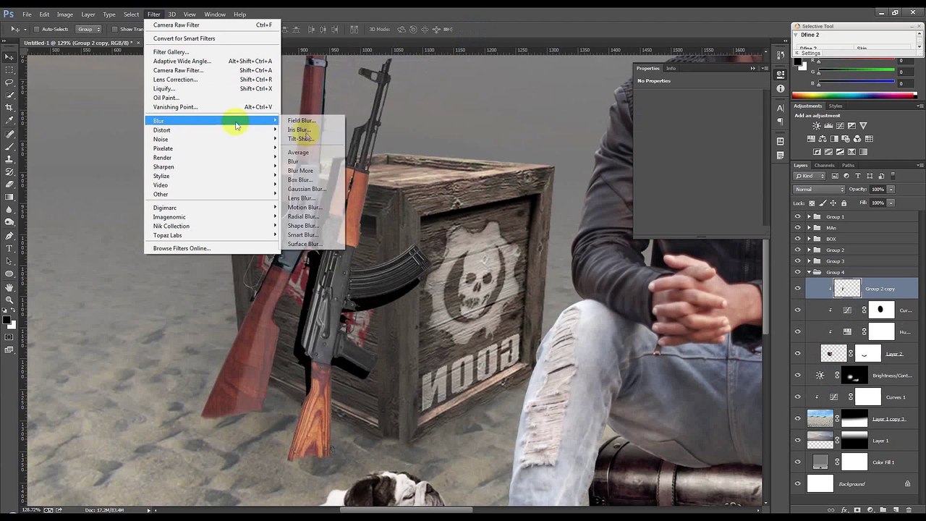
Task: Select the Brush tool
Action: point(9,147)
